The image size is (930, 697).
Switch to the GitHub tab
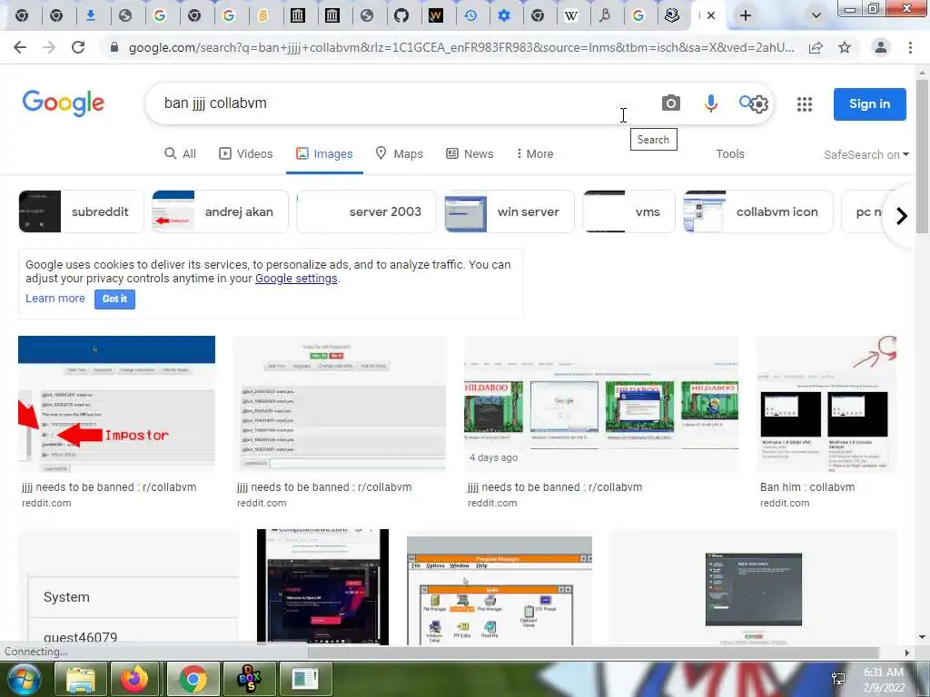pos(401,15)
